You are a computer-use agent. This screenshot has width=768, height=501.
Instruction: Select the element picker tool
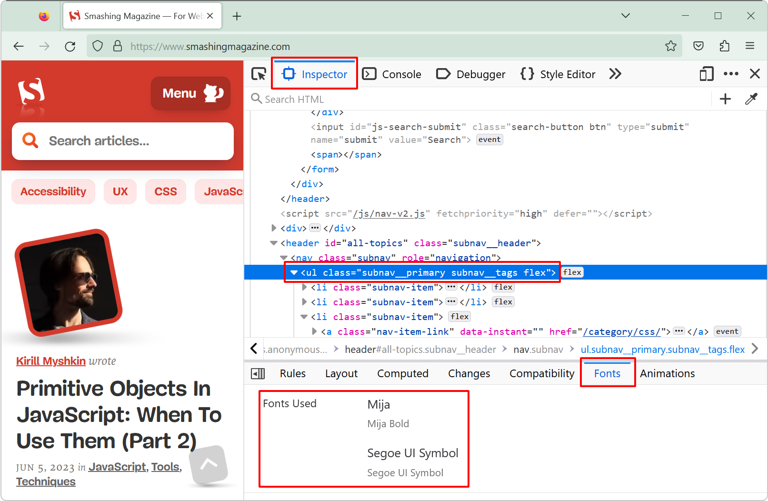point(259,74)
